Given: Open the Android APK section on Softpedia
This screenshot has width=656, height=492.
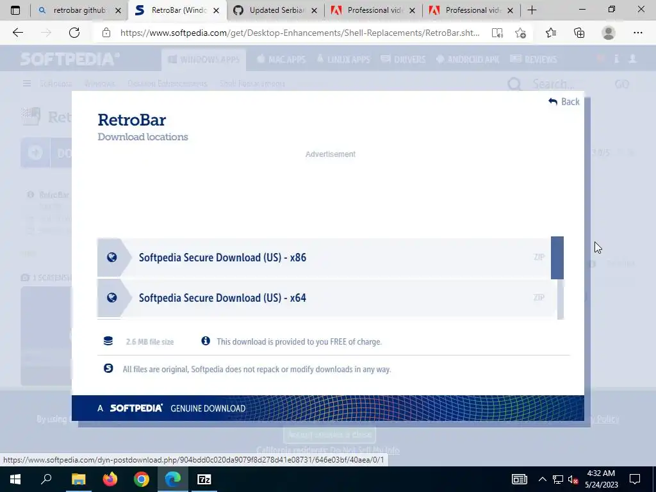Looking at the screenshot, I should 468,60.
